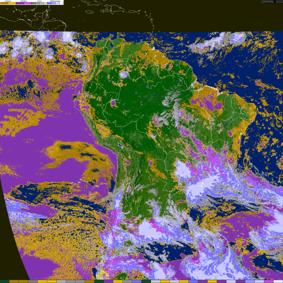Select the dark purple Estratos legend swatch

(x=19, y=3)
